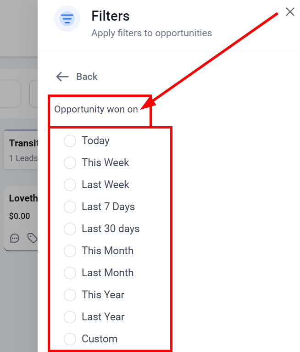
Task: Close the Filters panel with X
Action: (x=290, y=12)
